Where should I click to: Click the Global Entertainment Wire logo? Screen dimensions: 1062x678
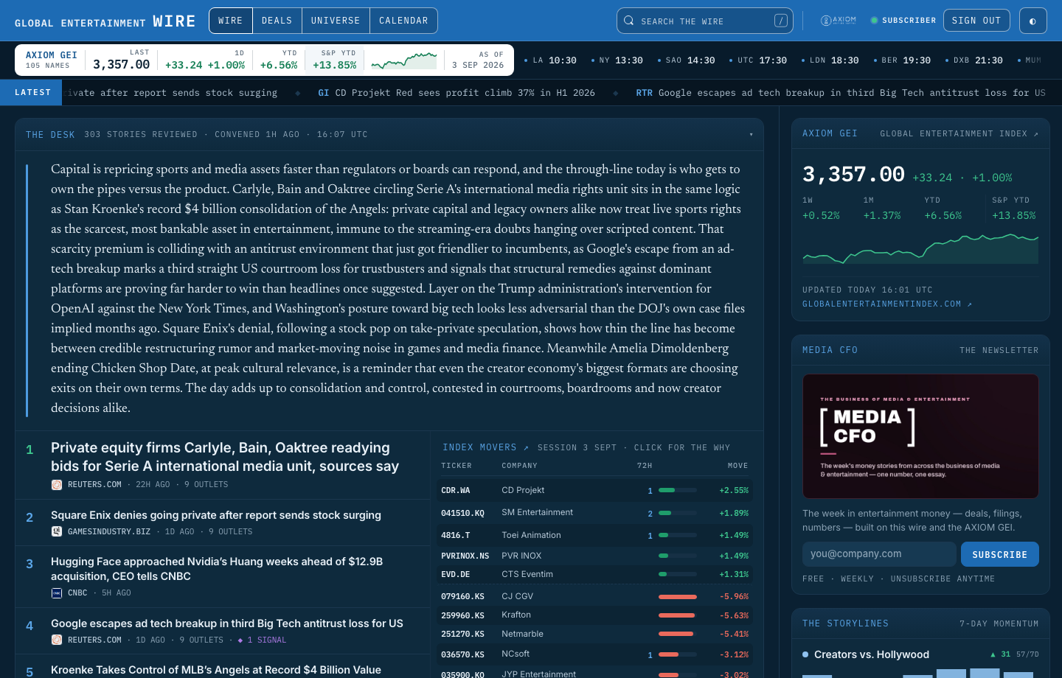coord(105,21)
